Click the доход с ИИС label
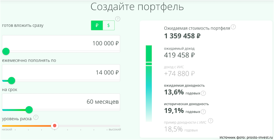The width and height of the screenshot is (274, 140). click(x=174, y=67)
